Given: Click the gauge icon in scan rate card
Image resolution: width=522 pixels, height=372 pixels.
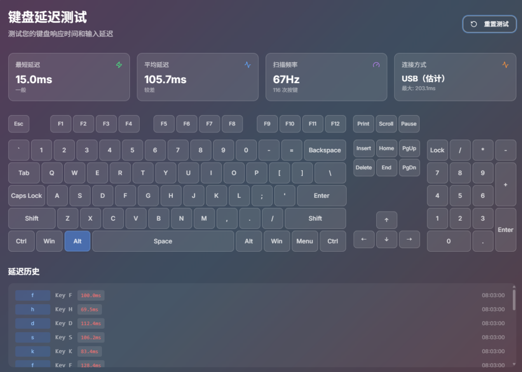Looking at the screenshot, I should (x=376, y=65).
